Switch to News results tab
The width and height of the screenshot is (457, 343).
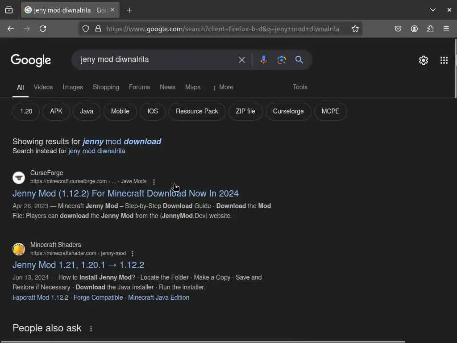point(167,87)
